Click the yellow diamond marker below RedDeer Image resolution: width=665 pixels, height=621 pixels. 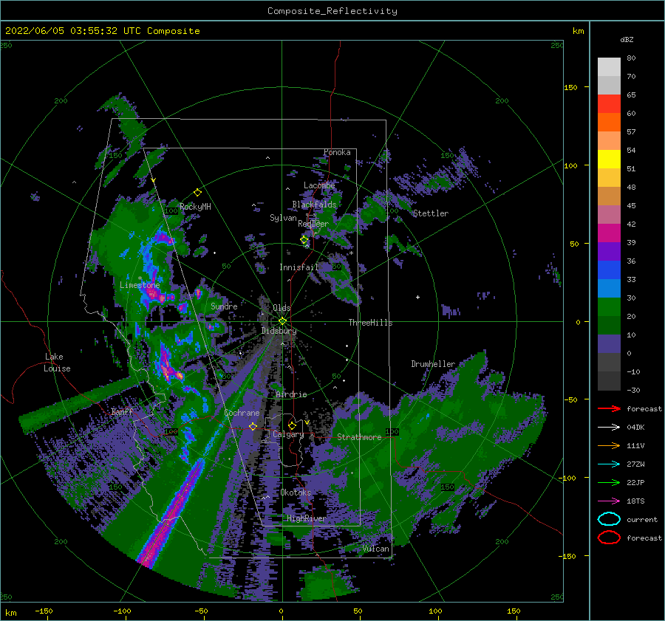304,240
